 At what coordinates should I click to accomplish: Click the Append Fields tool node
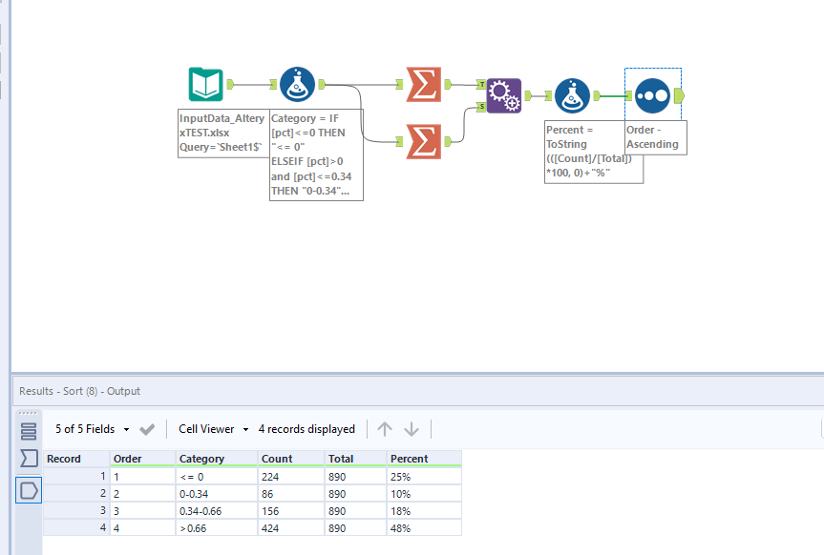[x=504, y=96]
